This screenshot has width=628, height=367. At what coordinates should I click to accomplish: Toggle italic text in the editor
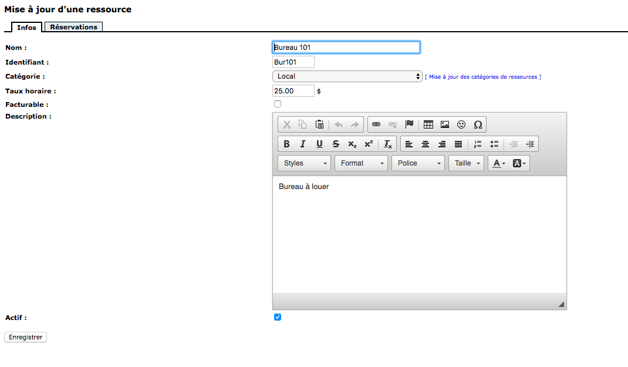303,144
